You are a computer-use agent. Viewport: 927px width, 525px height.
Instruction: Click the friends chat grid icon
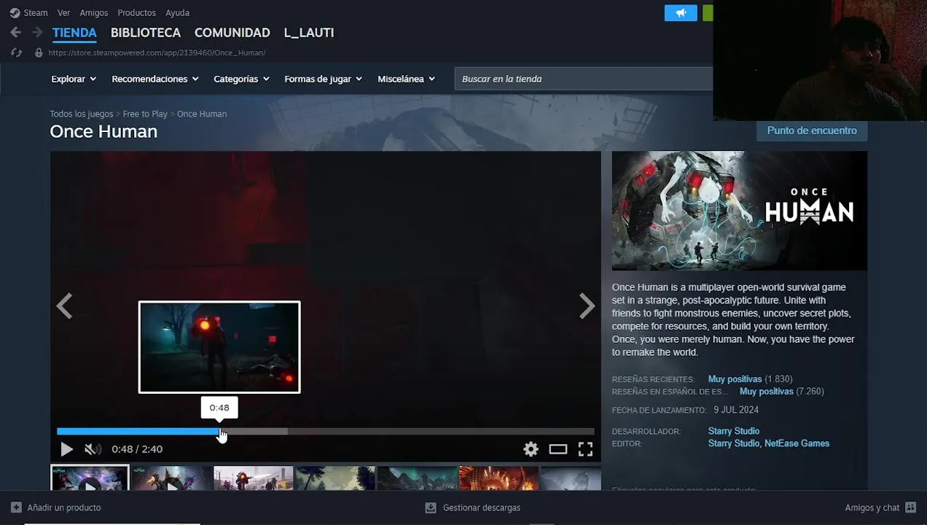tap(910, 507)
